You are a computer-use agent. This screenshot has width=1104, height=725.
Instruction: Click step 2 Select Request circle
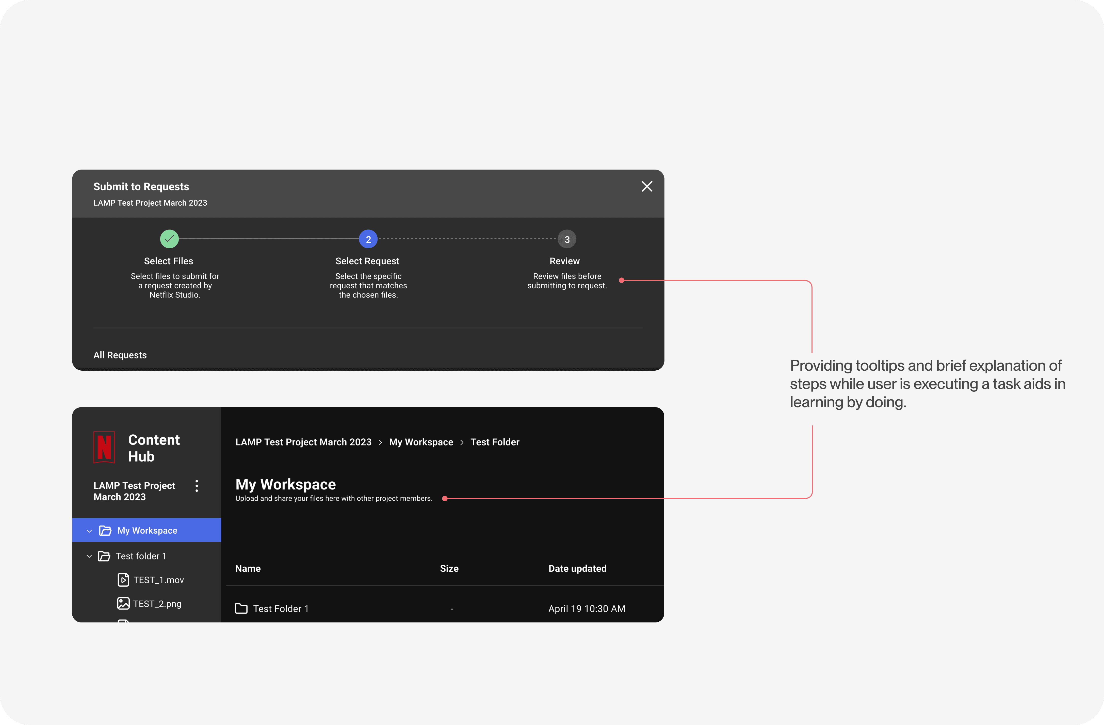[x=368, y=239]
